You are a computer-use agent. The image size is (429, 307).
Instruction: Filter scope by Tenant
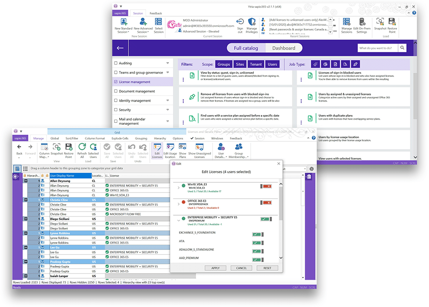[x=256, y=64]
